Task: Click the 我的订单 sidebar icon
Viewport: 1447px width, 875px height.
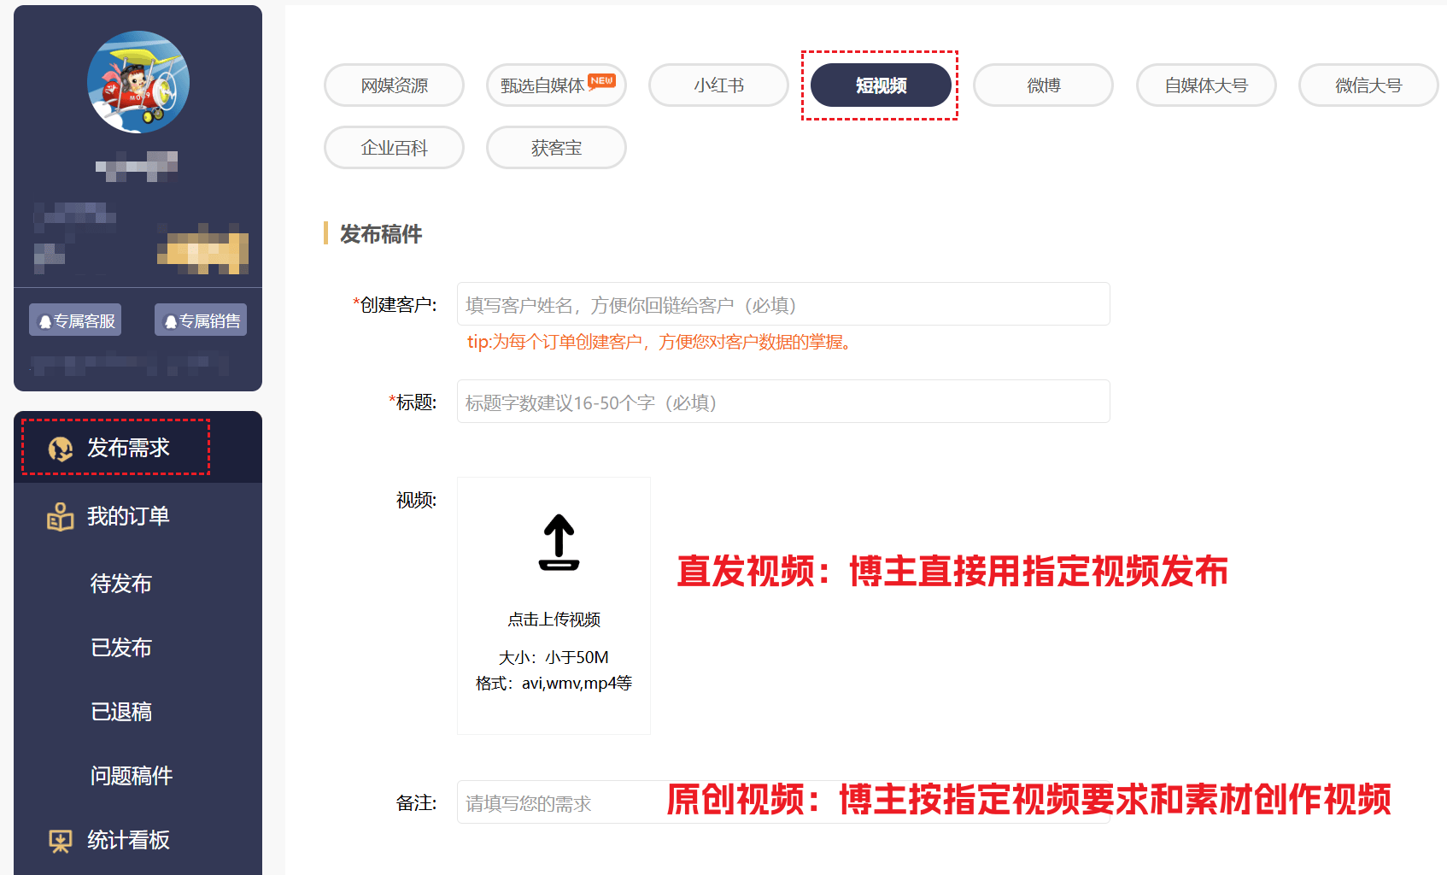Action: (61, 517)
